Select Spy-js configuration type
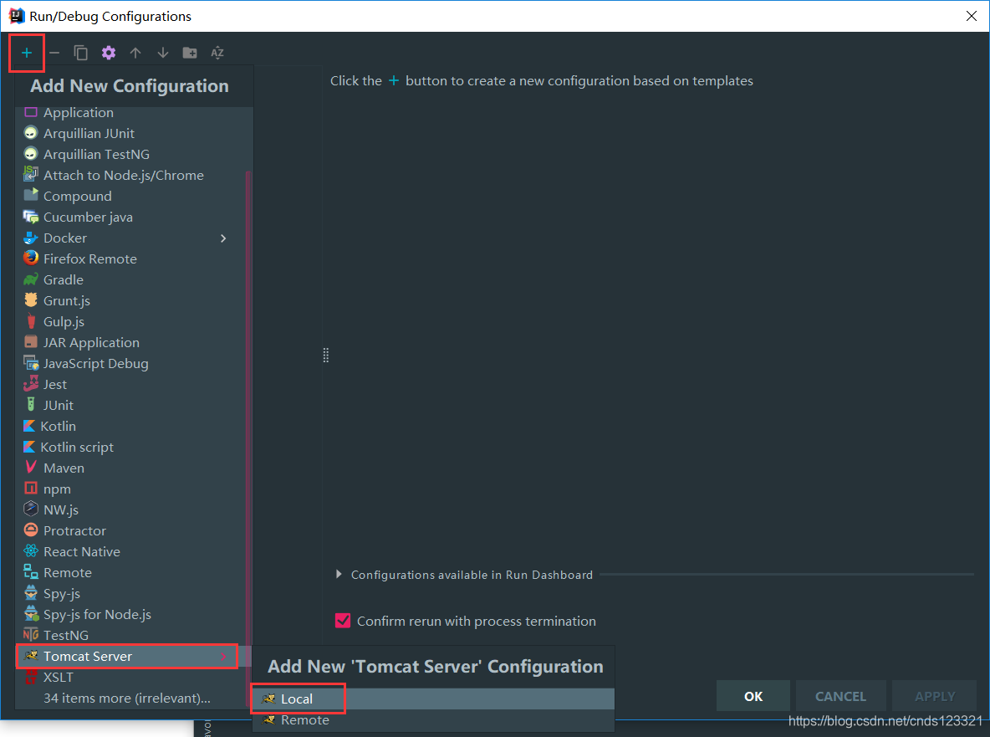Viewport: 990px width, 737px height. 134,593
